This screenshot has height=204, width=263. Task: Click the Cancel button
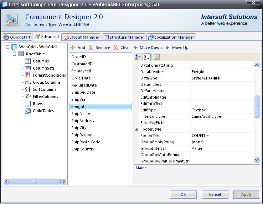tap(215, 194)
